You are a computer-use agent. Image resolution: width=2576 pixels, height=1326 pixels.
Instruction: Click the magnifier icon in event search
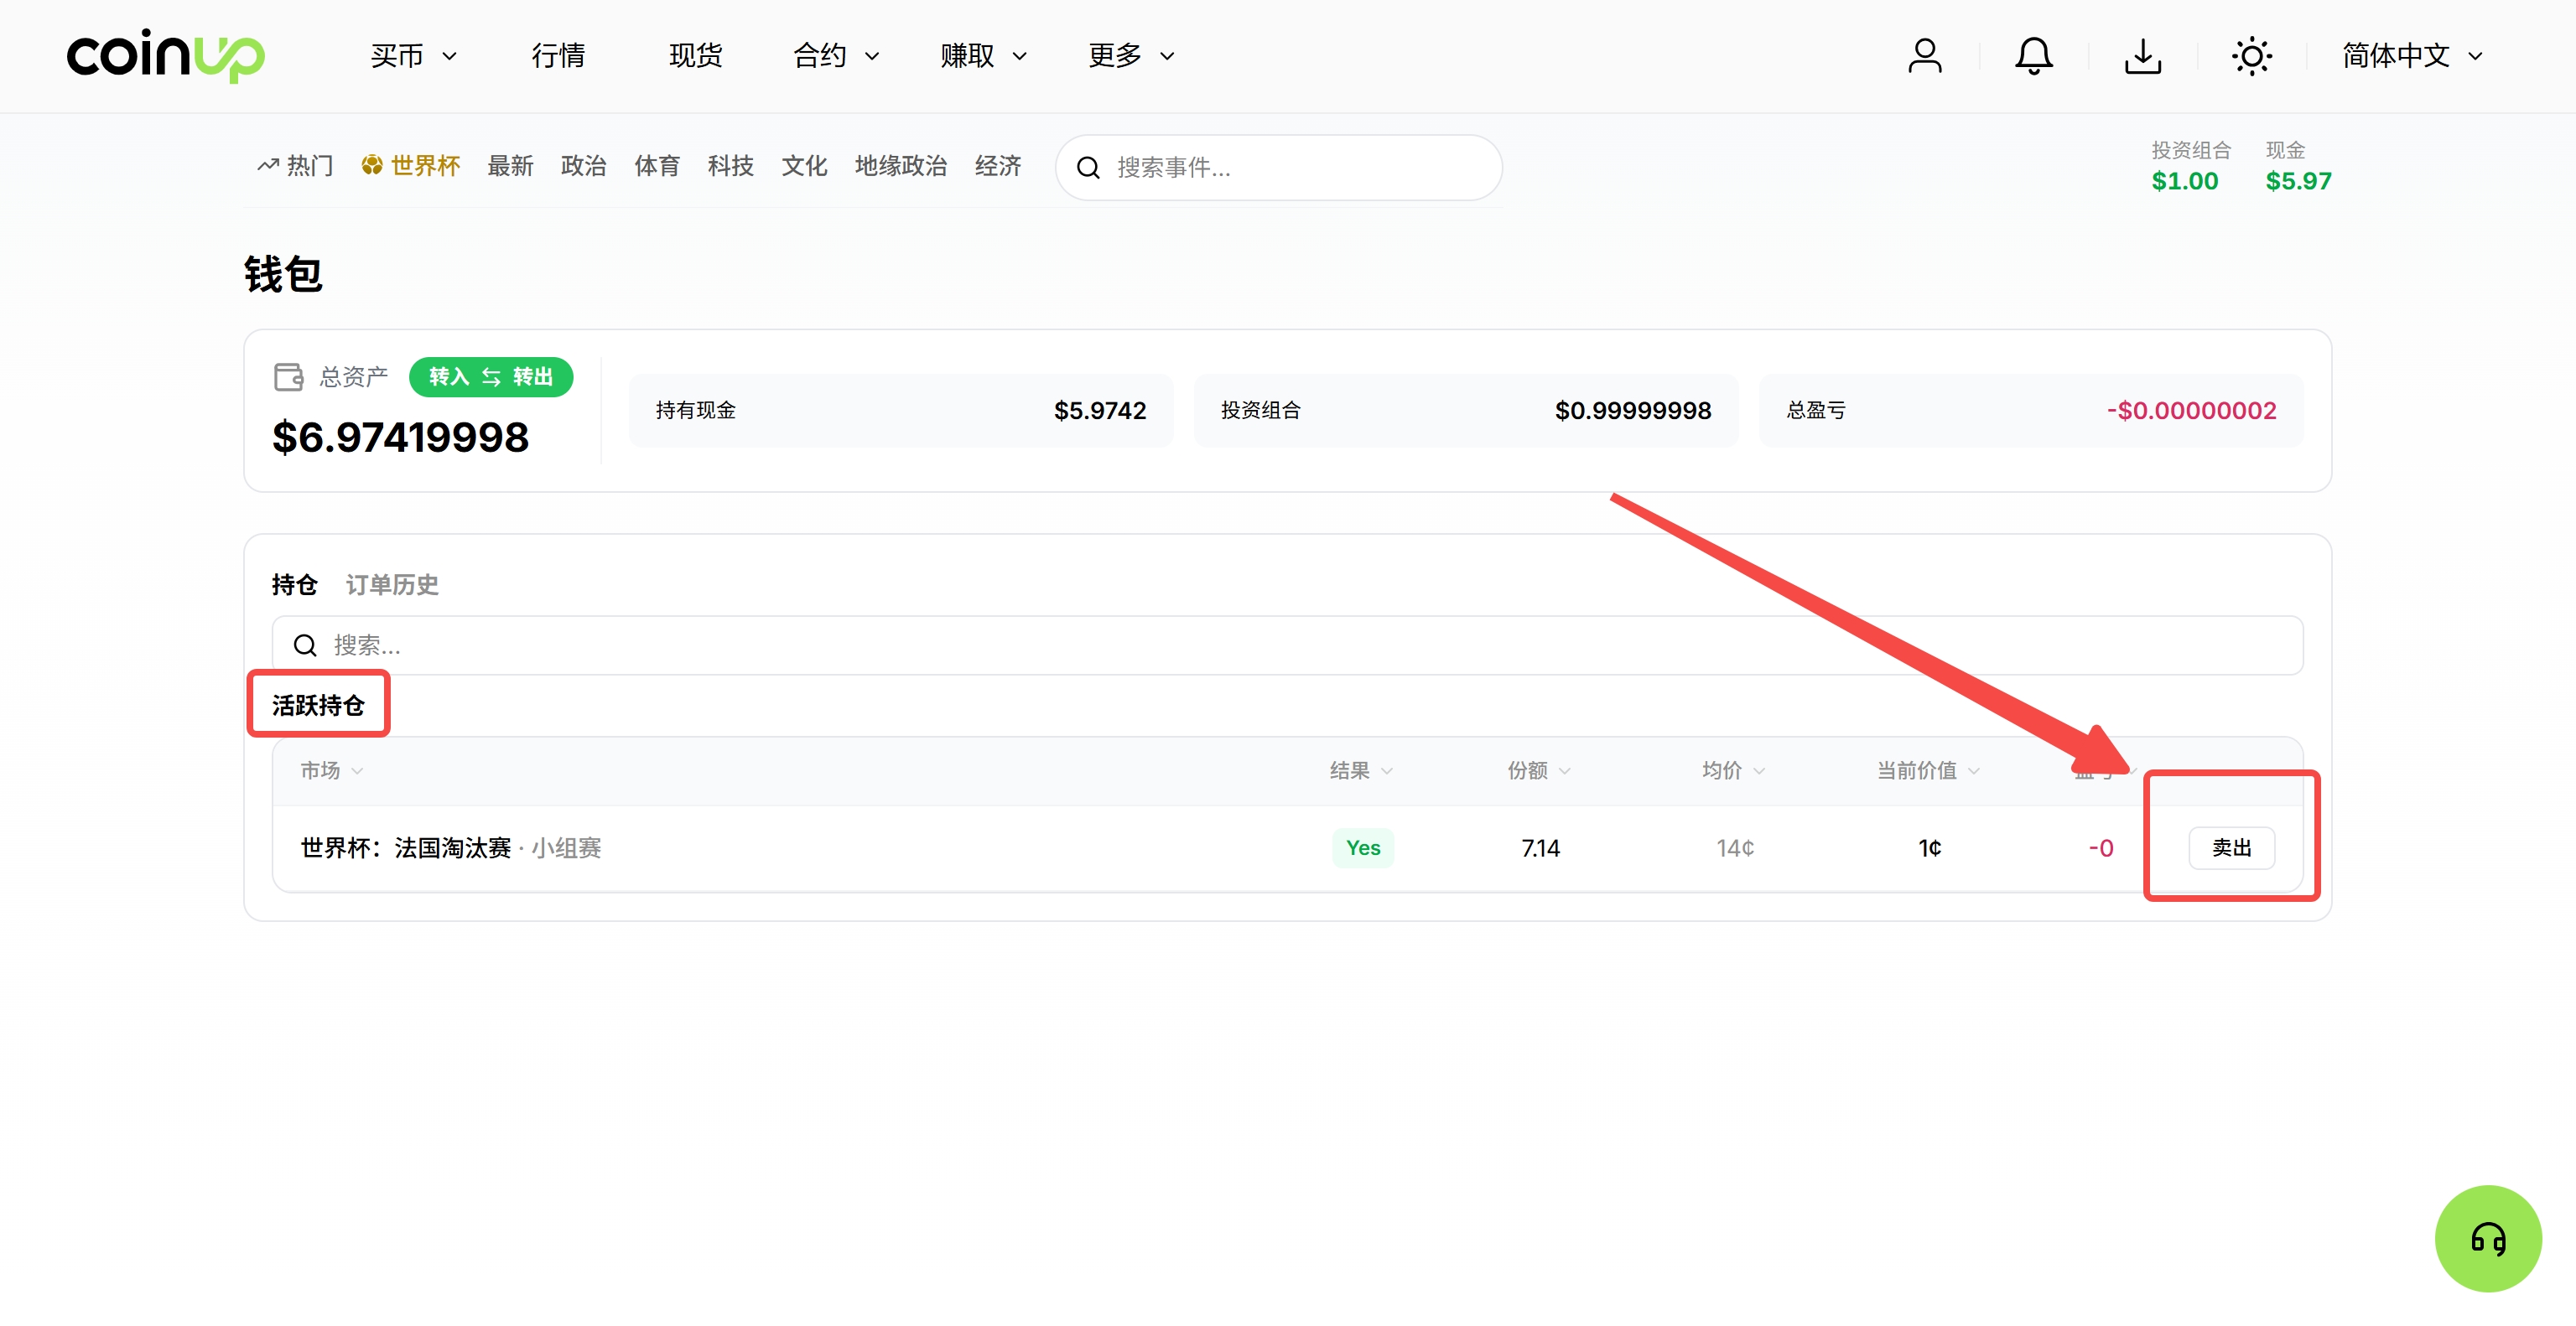pyautogui.click(x=1088, y=168)
